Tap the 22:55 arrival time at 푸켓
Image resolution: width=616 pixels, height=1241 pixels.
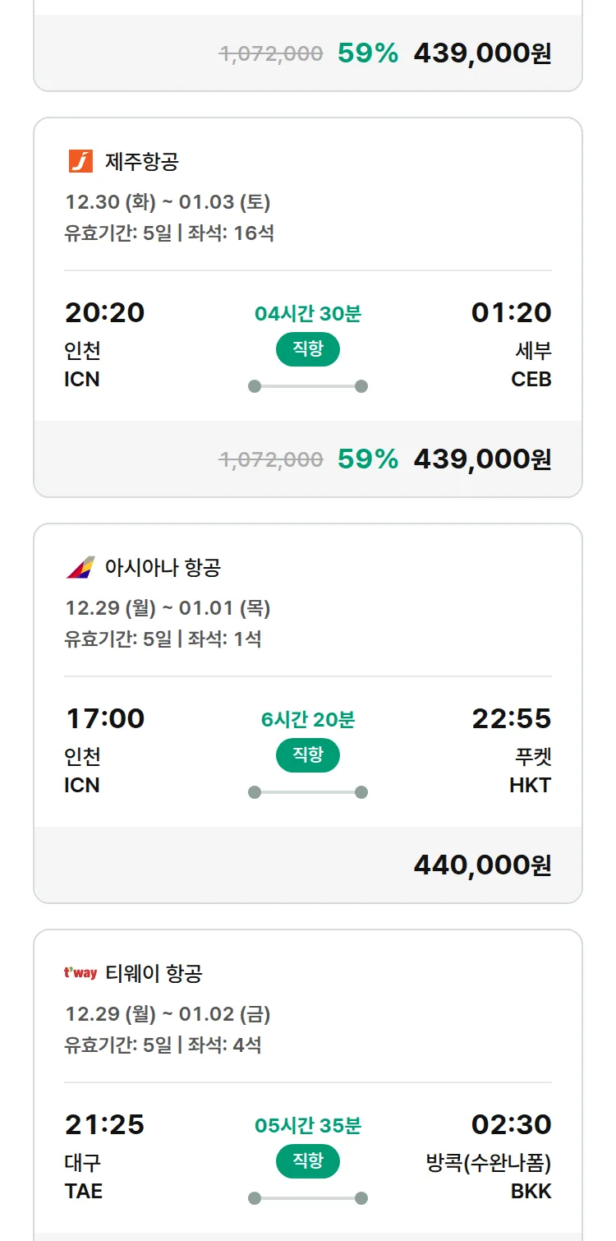[x=511, y=718]
